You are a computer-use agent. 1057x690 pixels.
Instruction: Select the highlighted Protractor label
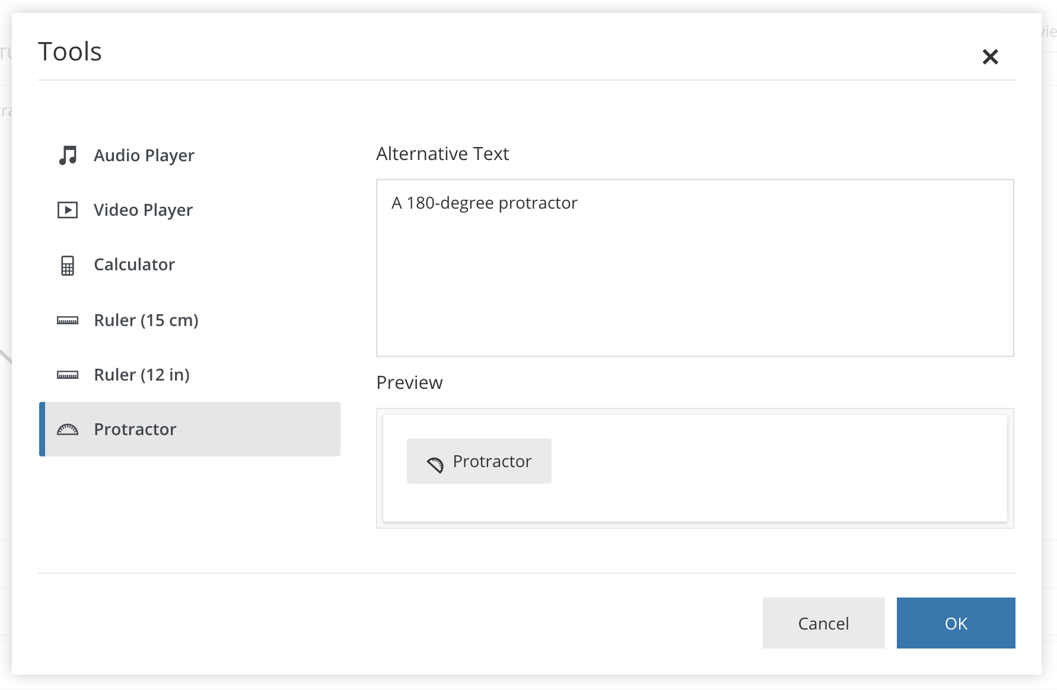(135, 429)
